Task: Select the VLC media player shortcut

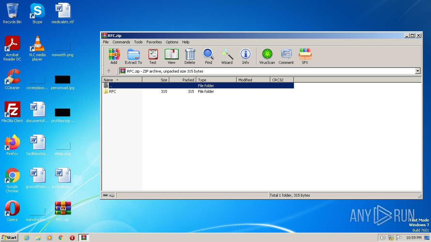Action: [37, 48]
